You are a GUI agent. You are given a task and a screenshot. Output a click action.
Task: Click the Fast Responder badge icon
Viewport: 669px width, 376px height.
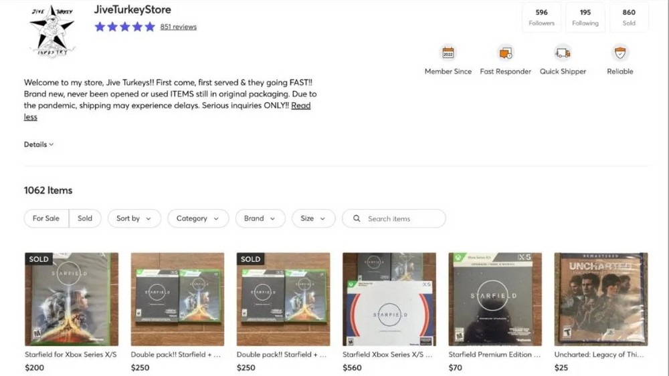pos(506,53)
